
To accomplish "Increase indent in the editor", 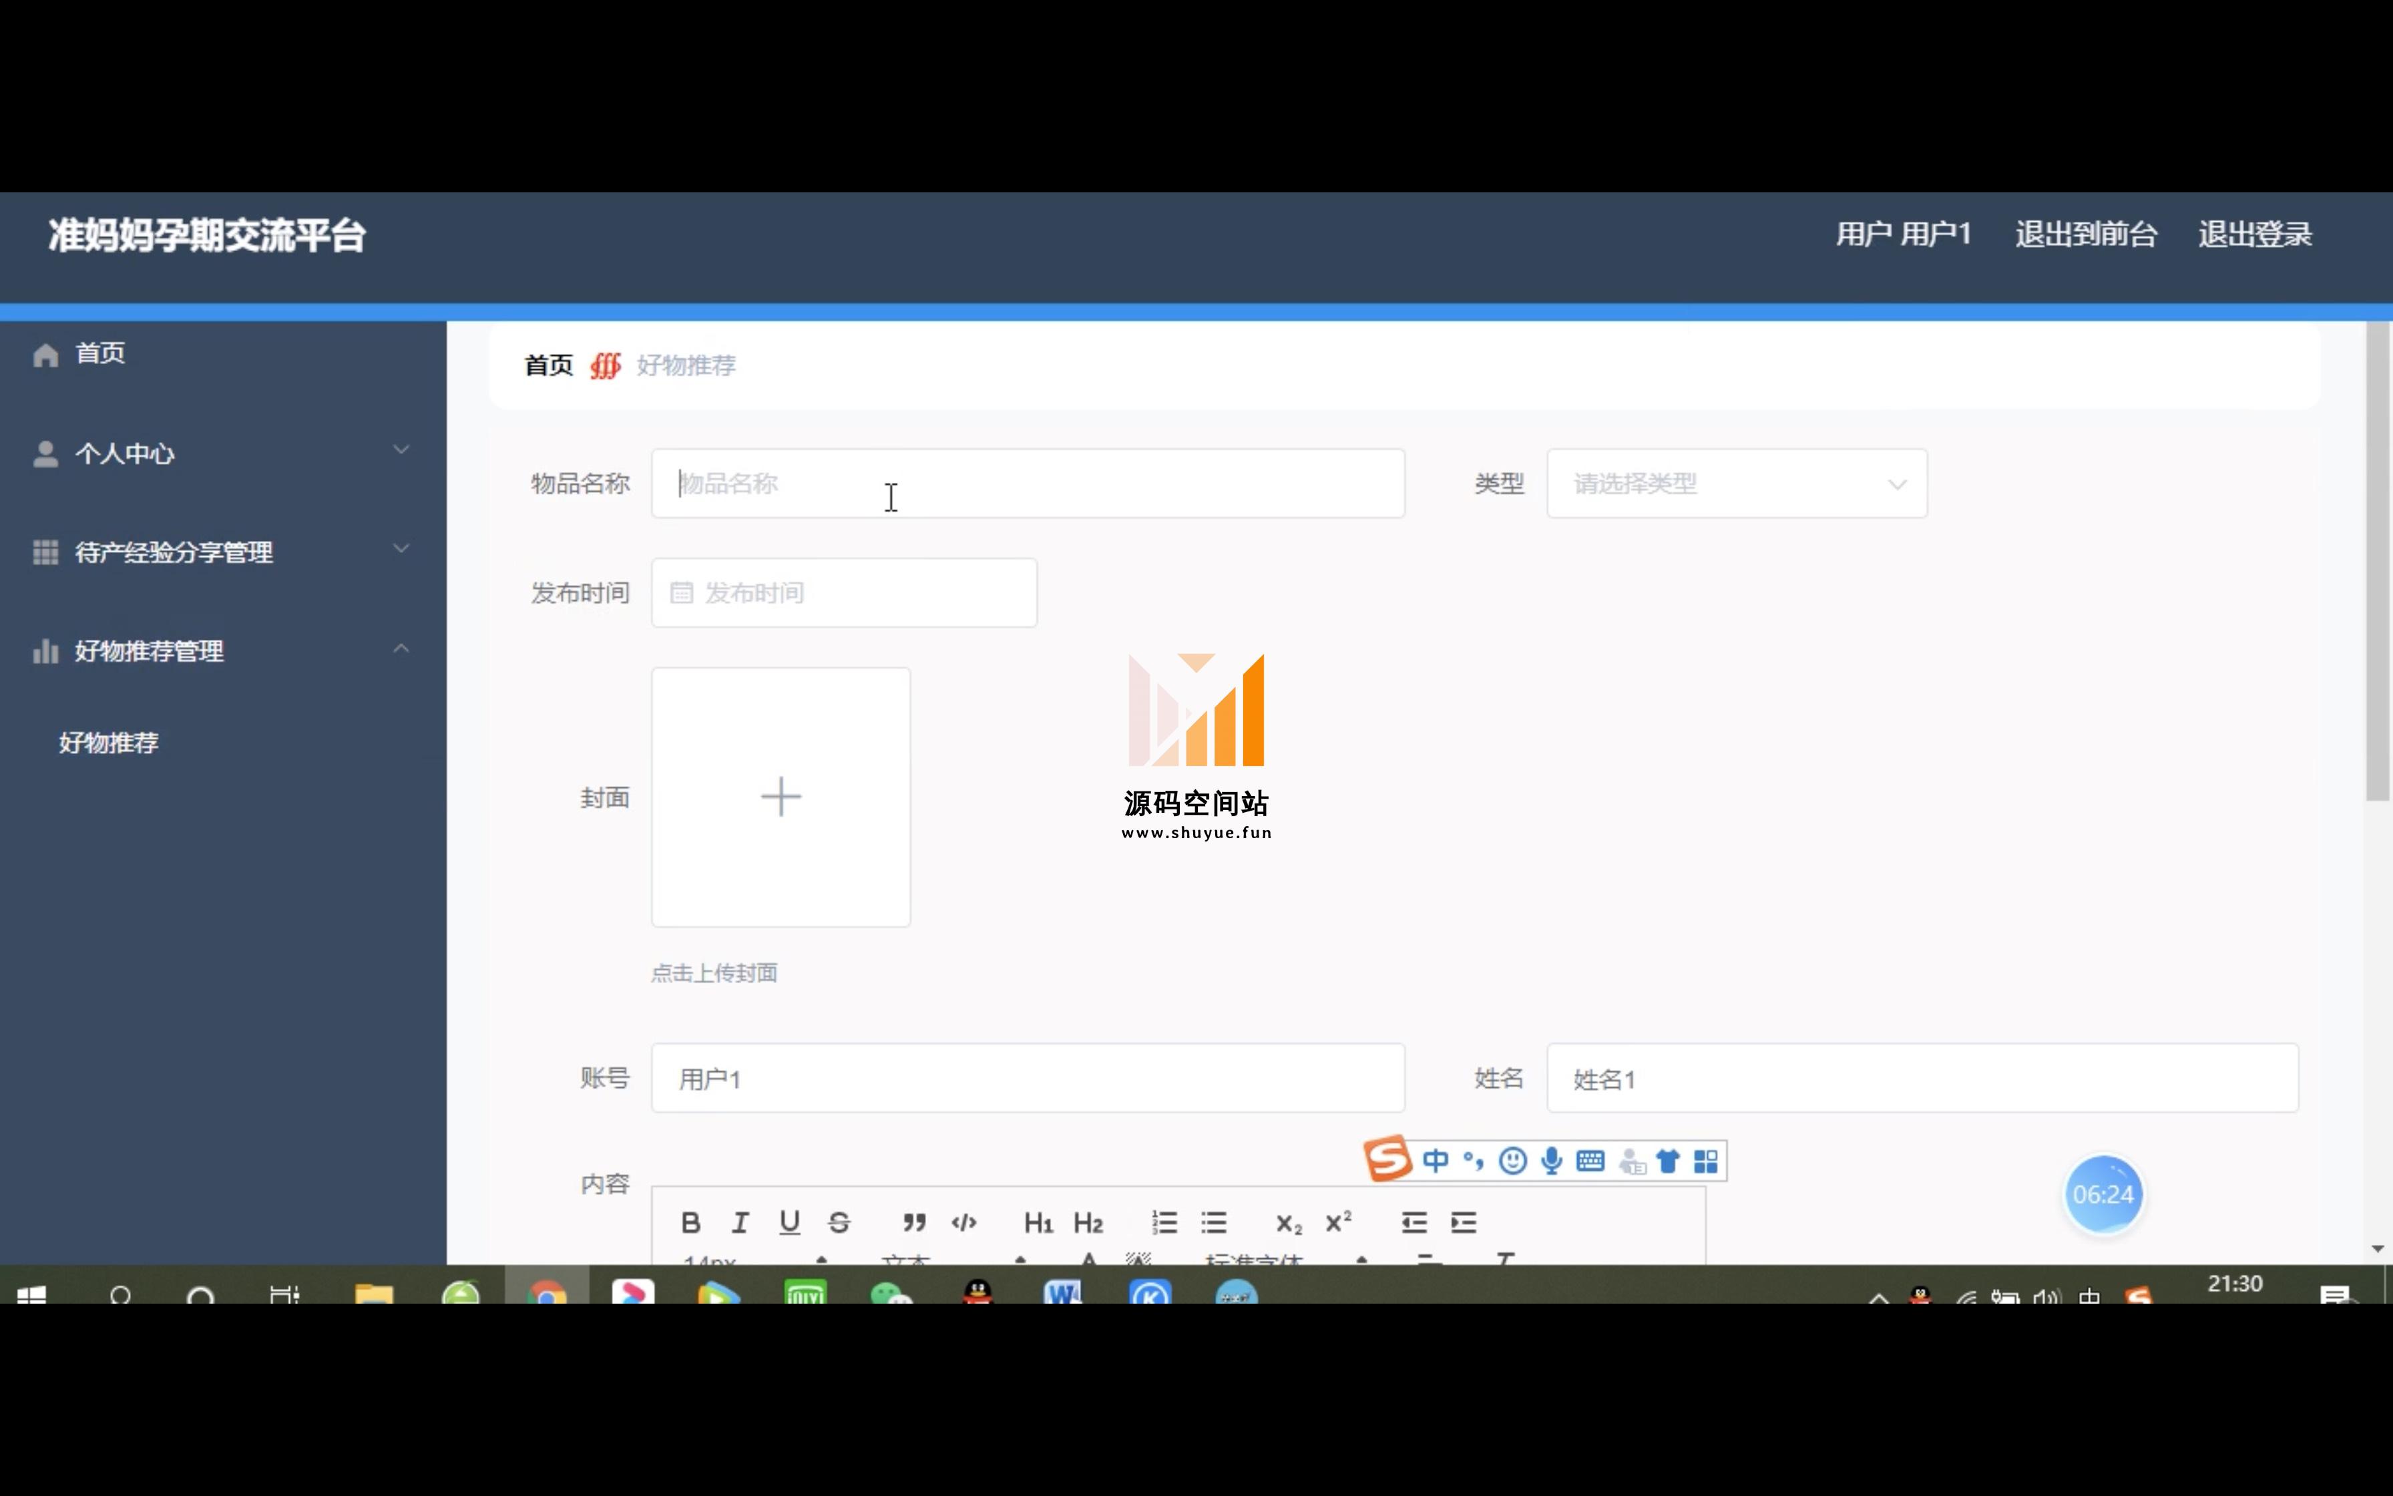I will coord(1464,1223).
